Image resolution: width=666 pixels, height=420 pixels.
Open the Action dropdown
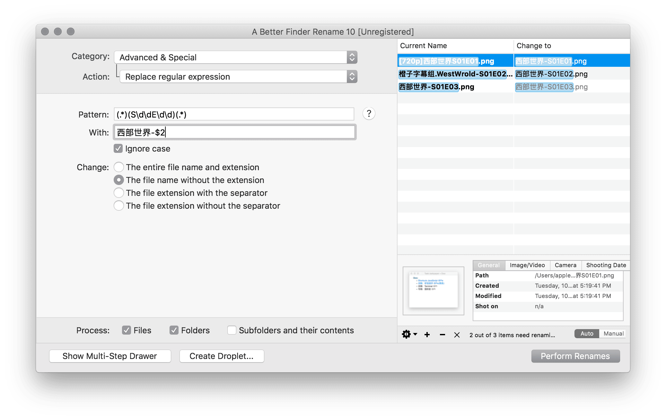coord(238,77)
